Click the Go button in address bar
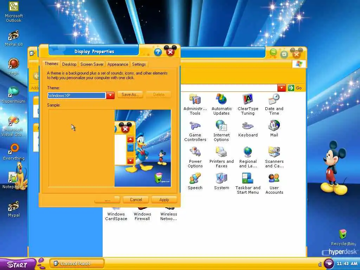This screenshot has height=270, width=360. point(295,88)
